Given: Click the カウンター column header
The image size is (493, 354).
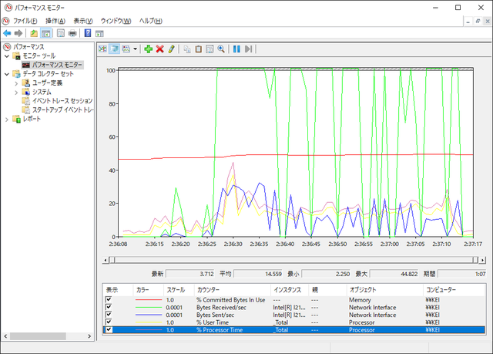Looking at the screenshot, I should click(x=233, y=290).
